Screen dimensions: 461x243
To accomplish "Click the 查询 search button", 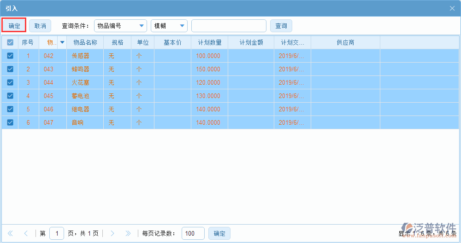I will coord(281,26).
